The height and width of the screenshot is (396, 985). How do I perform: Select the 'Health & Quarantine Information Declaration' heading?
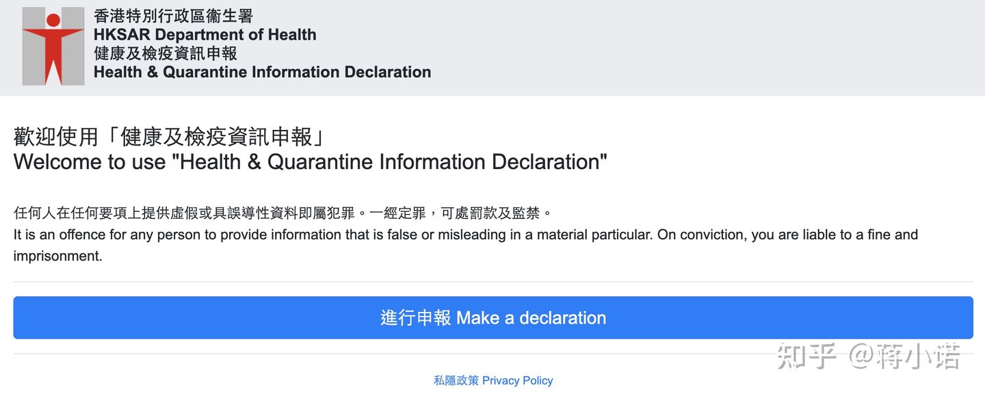pos(262,72)
